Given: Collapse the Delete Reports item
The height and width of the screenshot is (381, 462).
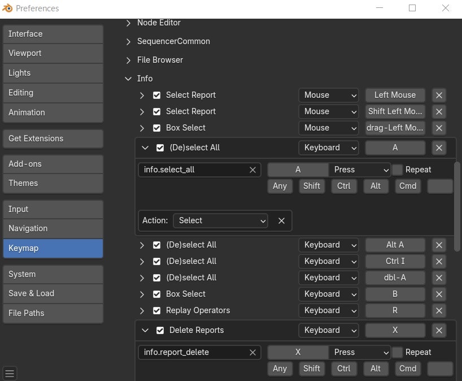Looking at the screenshot, I should [x=145, y=330].
